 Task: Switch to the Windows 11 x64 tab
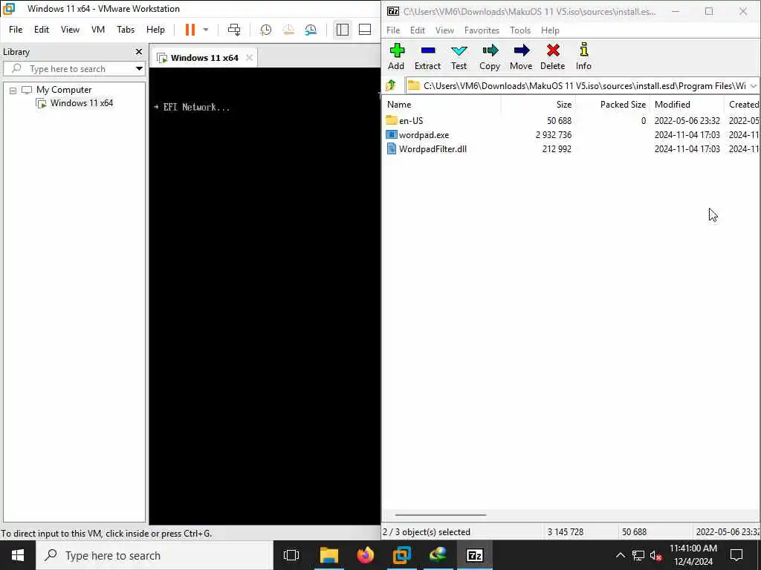[204, 58]
